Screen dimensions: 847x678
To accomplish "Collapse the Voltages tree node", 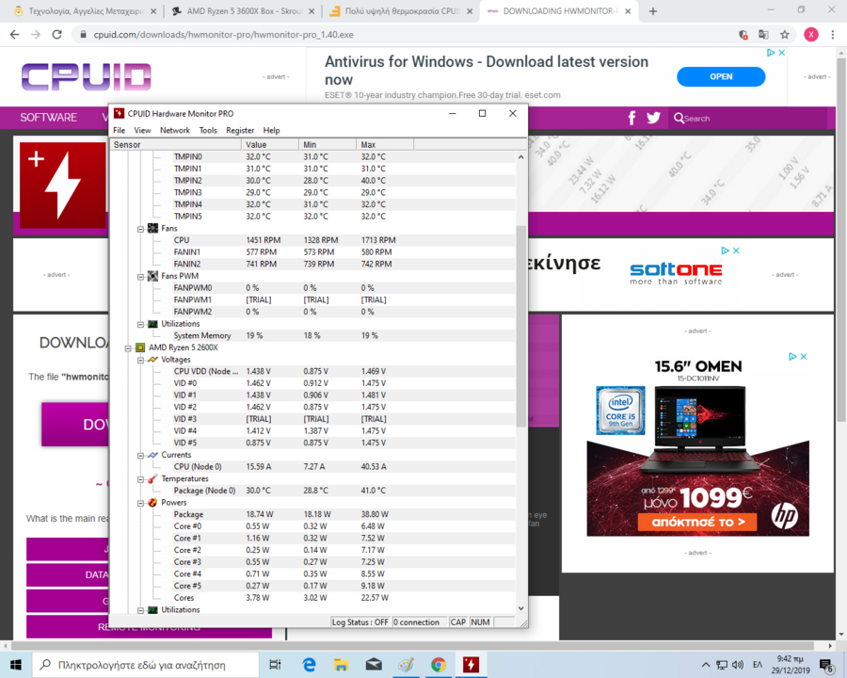I will click(140, 360).
